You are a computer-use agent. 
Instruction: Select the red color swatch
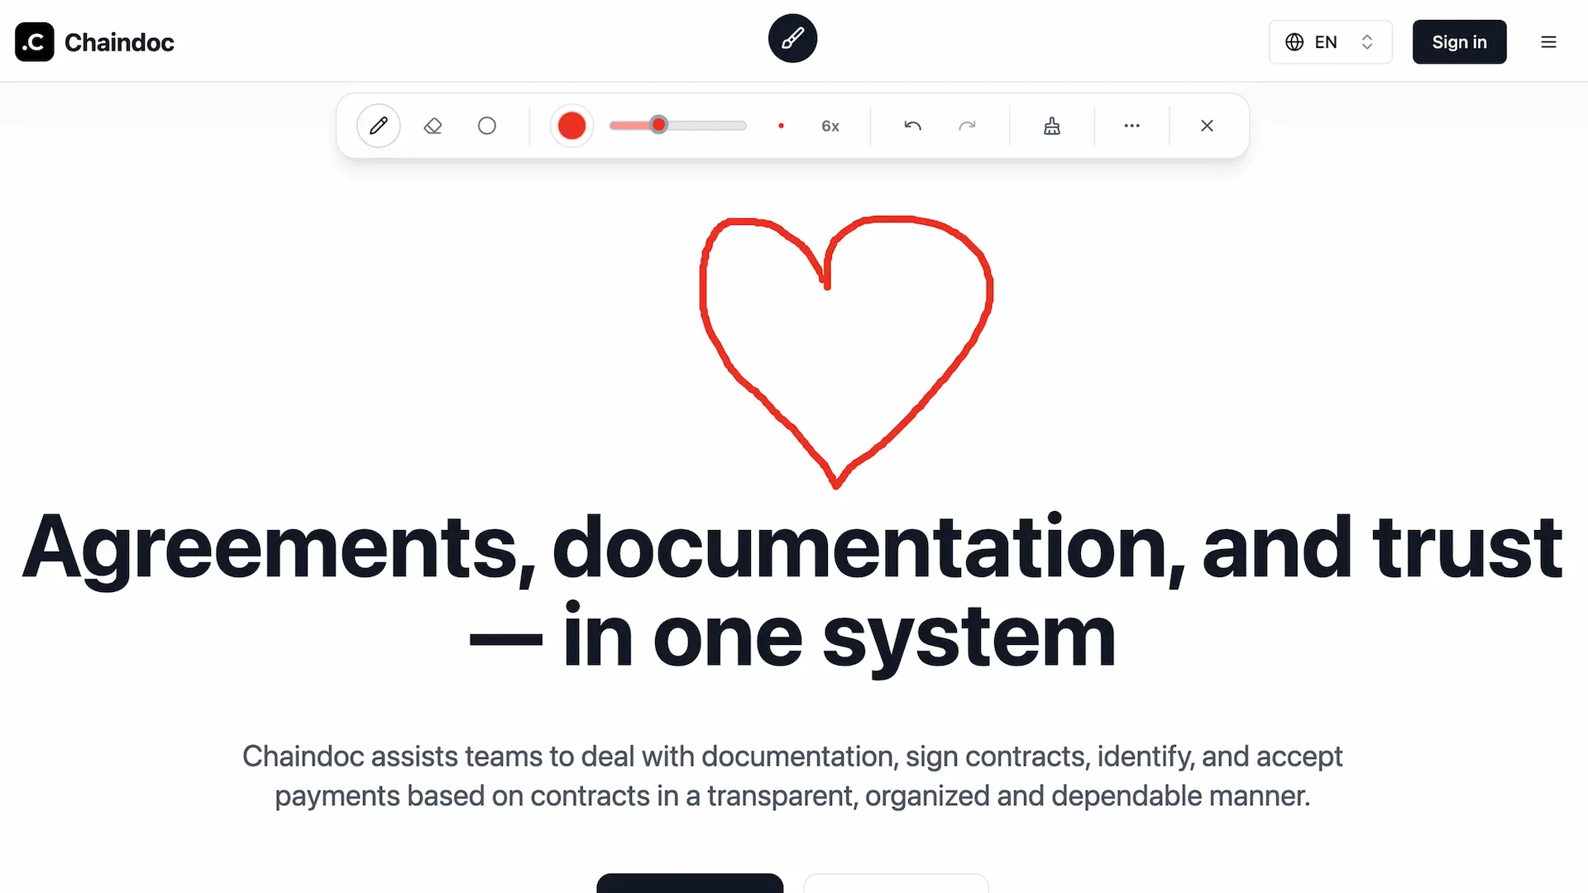point(572,126)
